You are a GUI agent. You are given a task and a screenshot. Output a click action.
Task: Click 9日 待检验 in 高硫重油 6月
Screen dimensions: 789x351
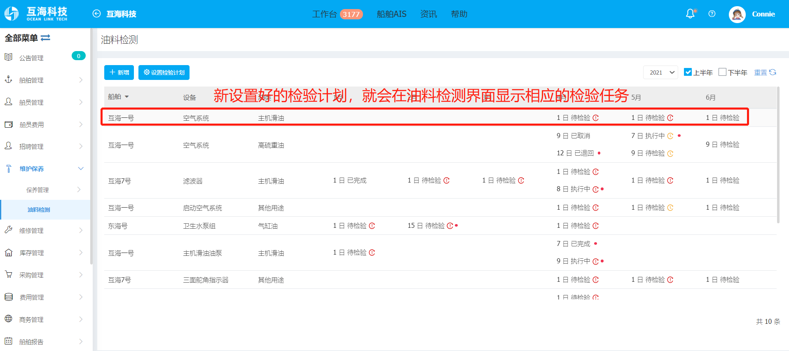723,145
